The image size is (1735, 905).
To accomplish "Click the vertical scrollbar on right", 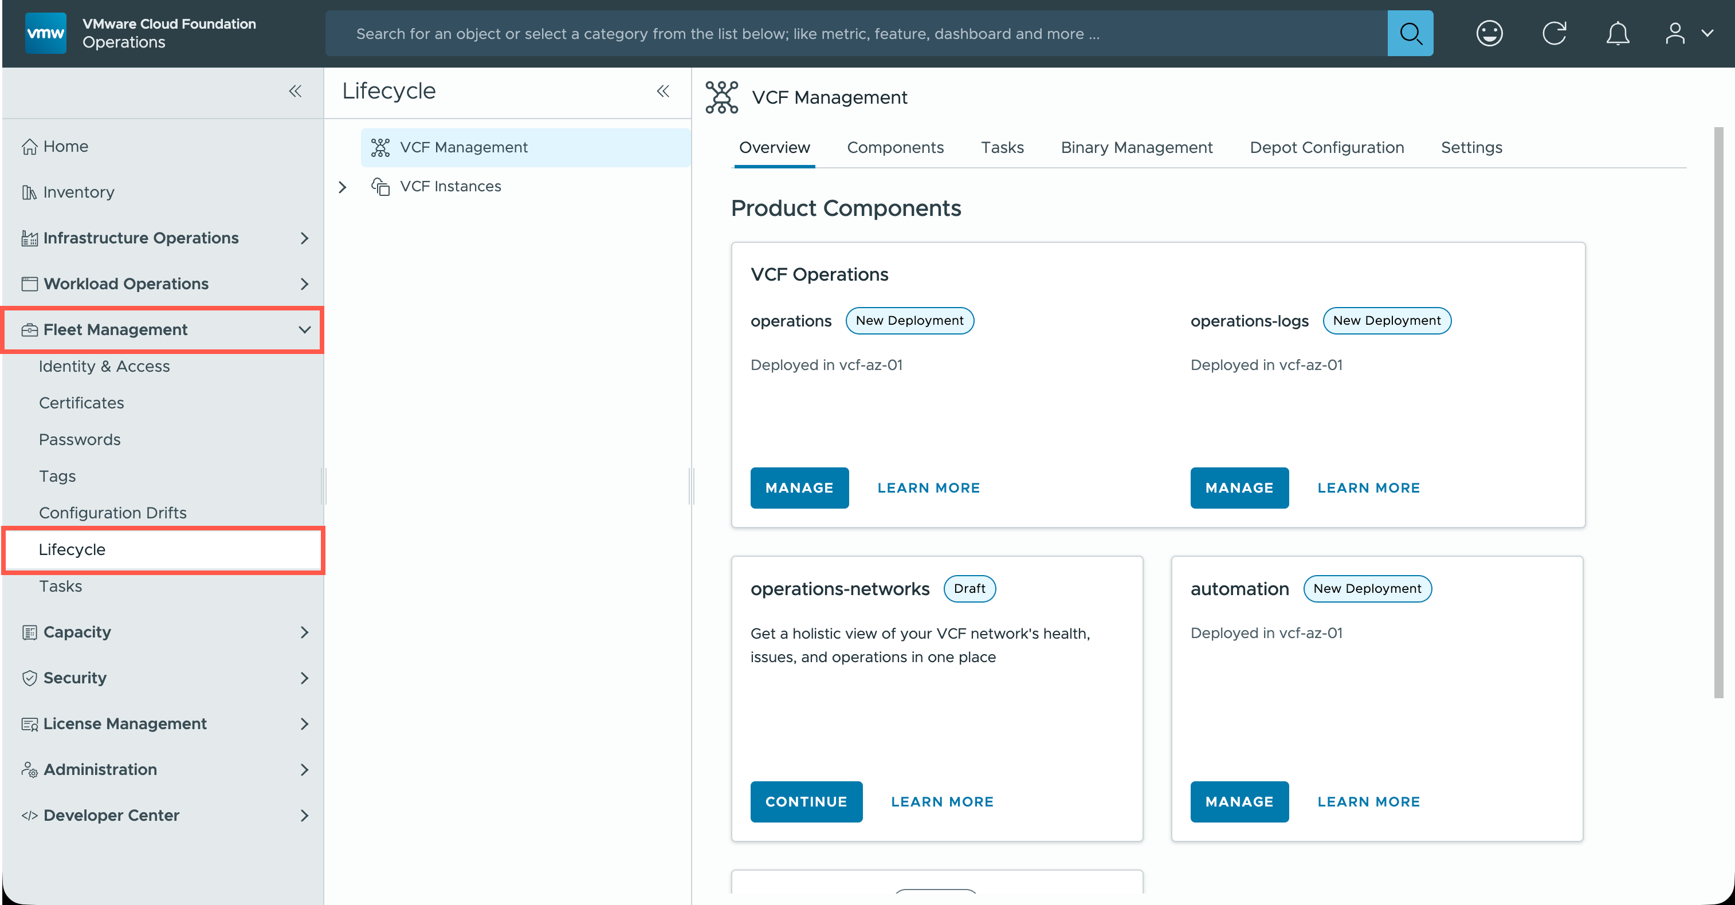I will tap(1718, 411).
